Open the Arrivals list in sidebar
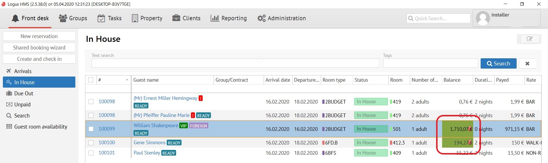The image size is (548, 163). (x=23, y=71)
